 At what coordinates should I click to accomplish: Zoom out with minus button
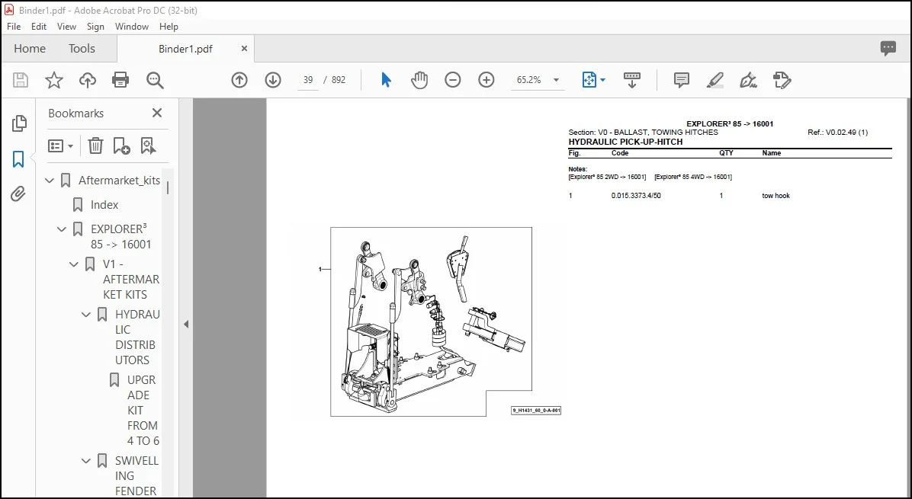[452, 80]
